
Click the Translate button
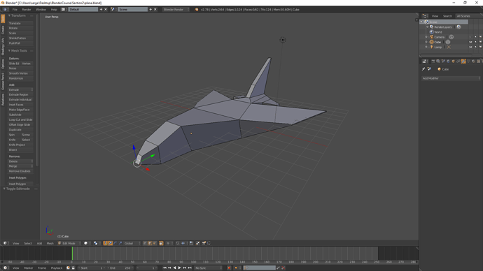[x=20, y=23]
